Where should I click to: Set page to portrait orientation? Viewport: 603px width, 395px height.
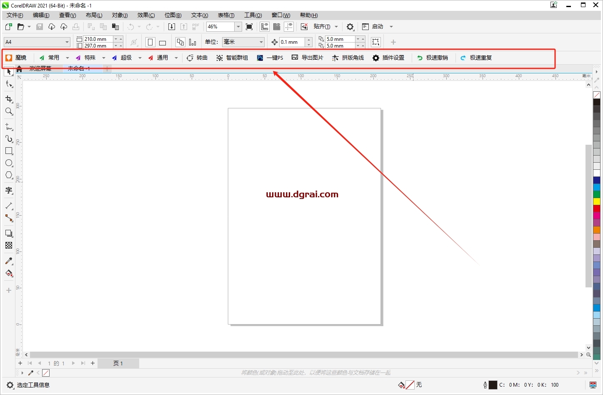tap(150, 42)
